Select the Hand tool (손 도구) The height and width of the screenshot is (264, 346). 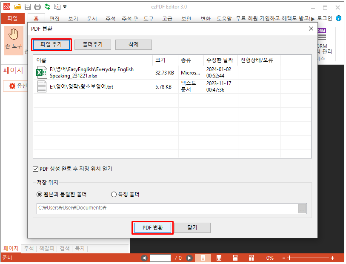14,40
